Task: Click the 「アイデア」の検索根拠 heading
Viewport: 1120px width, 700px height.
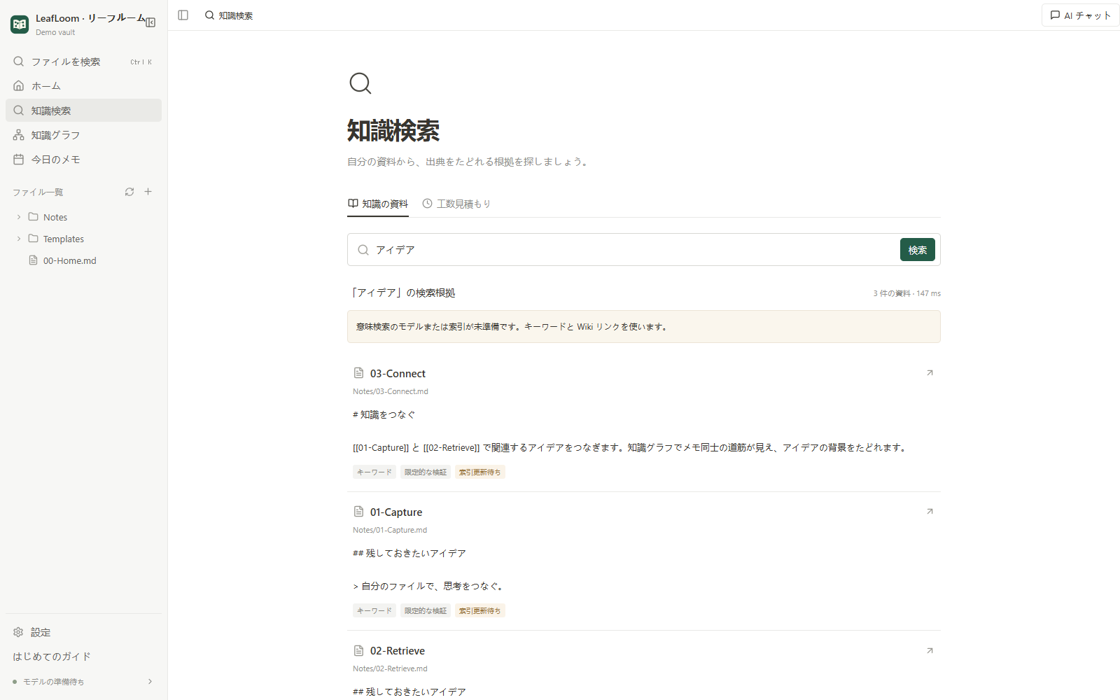Action: pyautogui.click(x=402, y=293)
